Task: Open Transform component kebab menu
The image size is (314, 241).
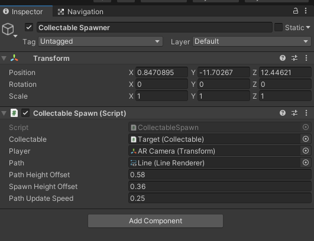Action: pos(306,58)
